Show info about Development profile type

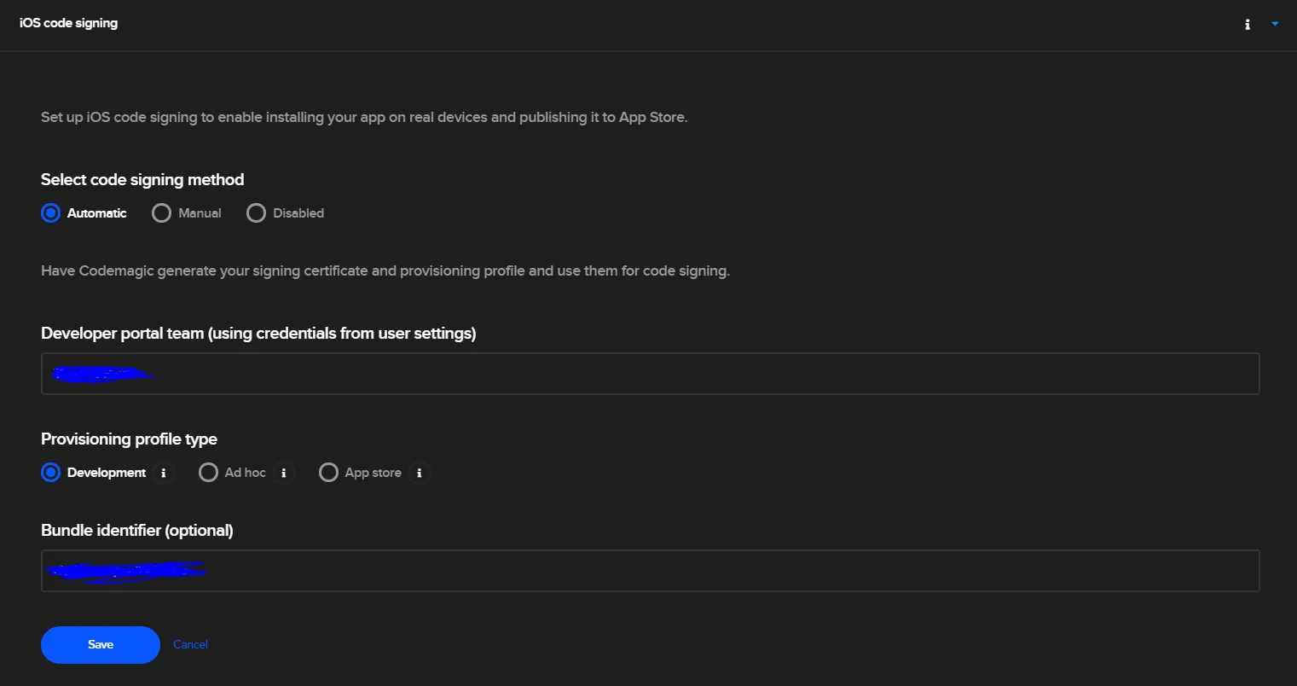[164, 473]
